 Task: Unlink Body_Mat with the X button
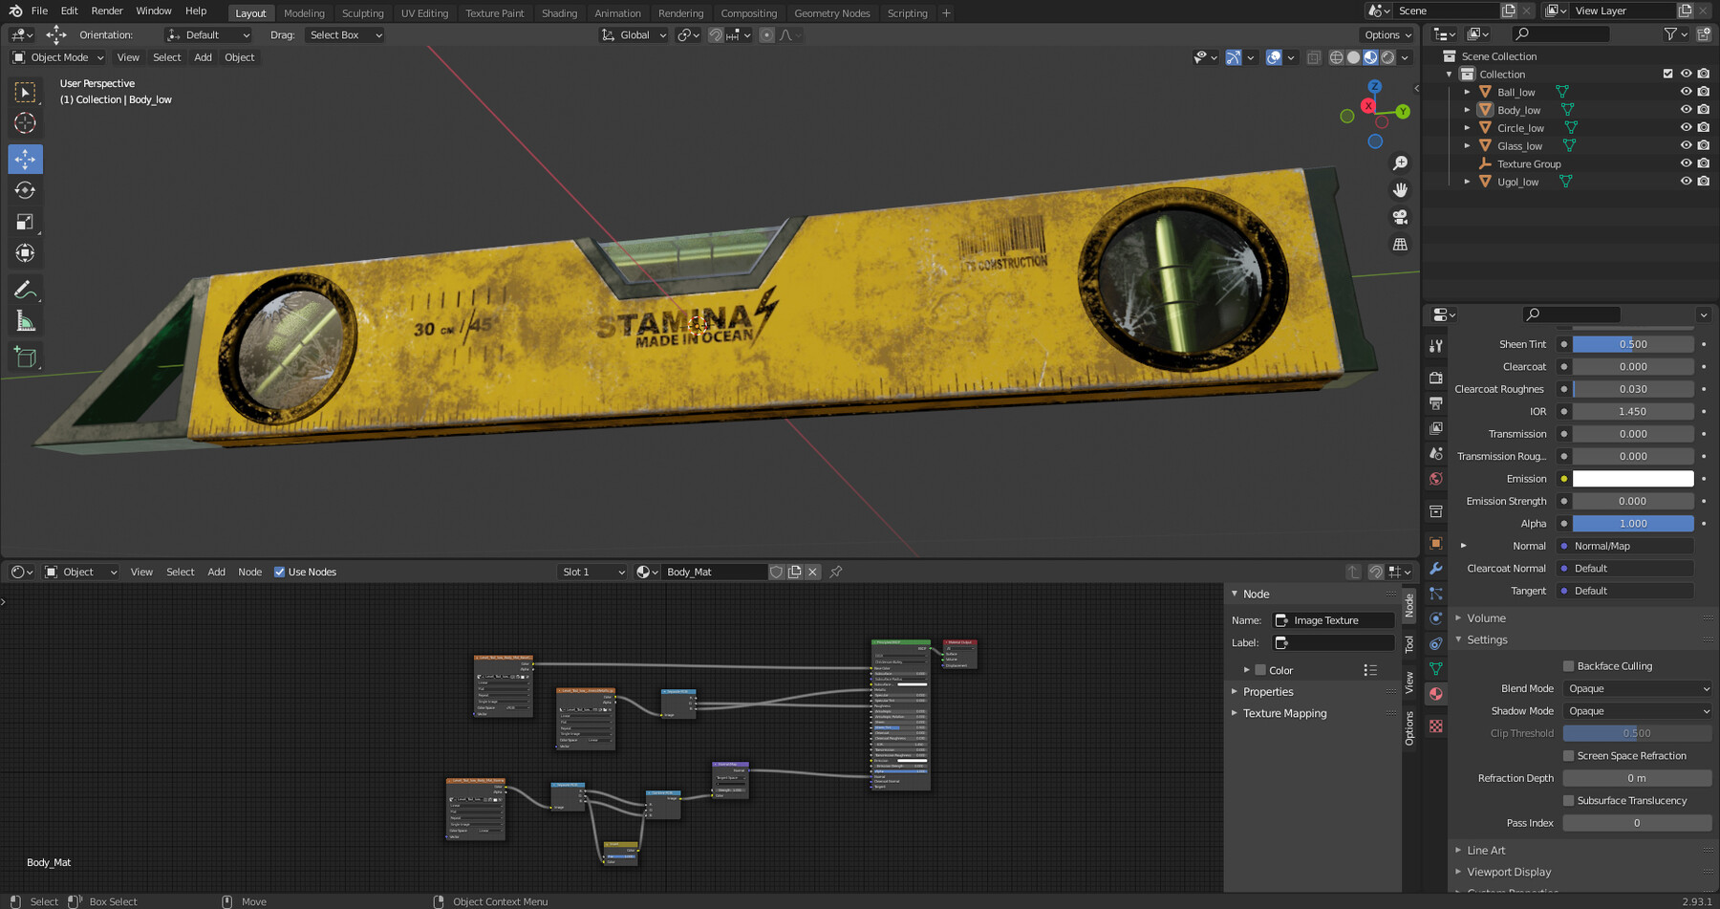tap(812, 572)
